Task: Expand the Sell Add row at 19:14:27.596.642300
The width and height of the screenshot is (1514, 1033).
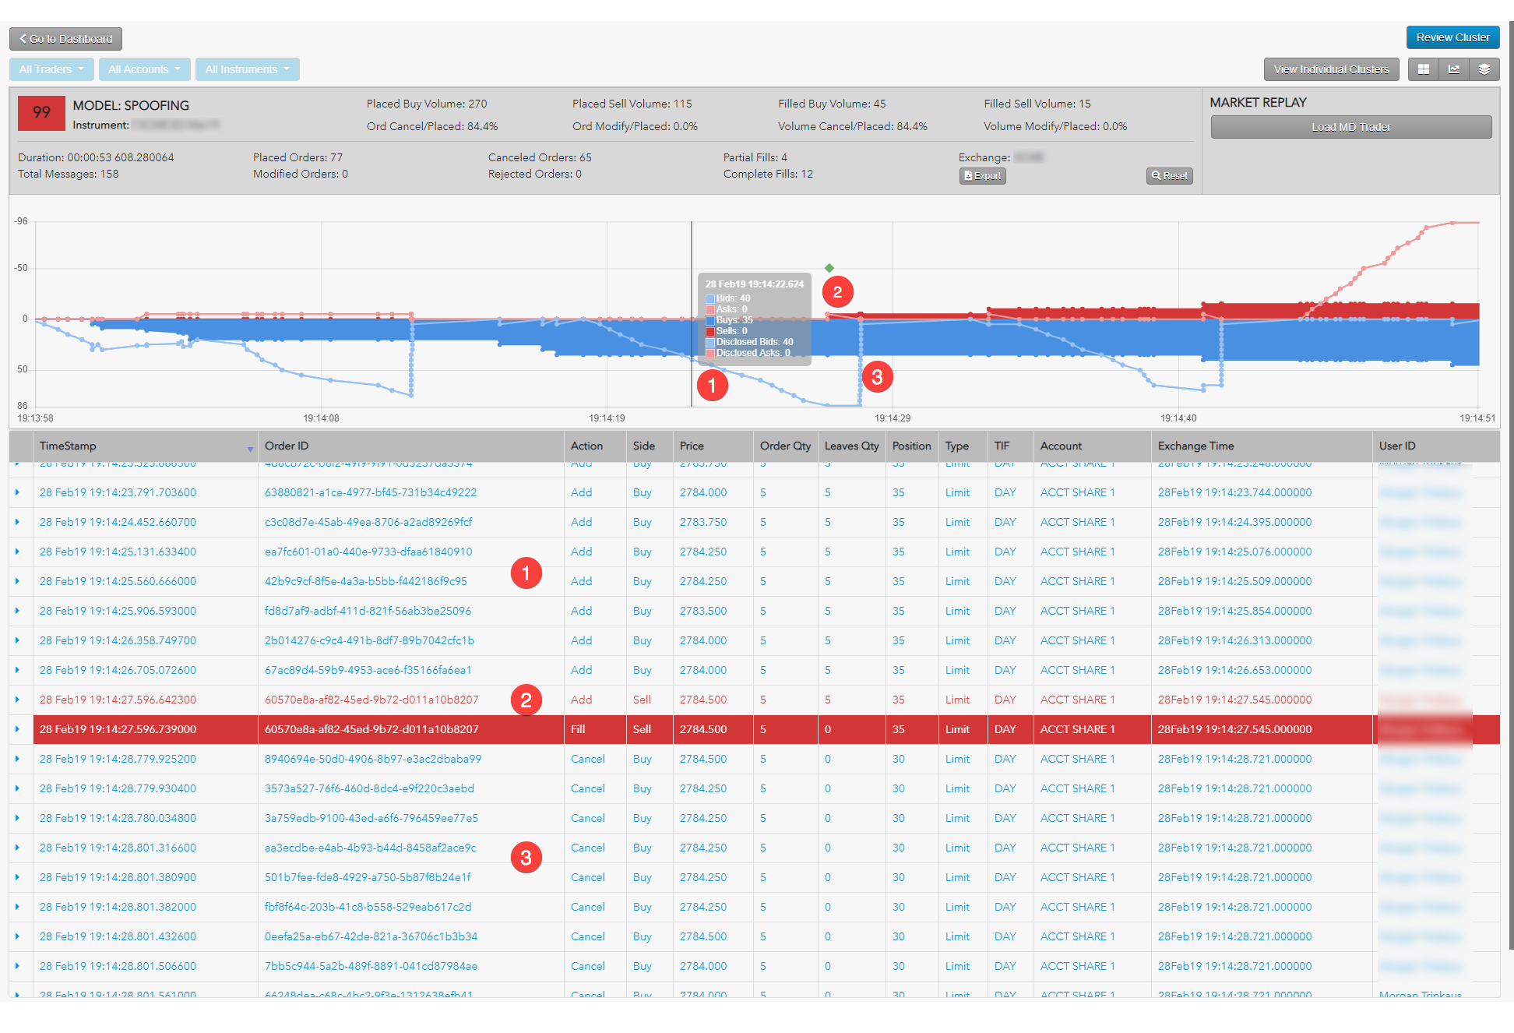Action: click(18, 700)
